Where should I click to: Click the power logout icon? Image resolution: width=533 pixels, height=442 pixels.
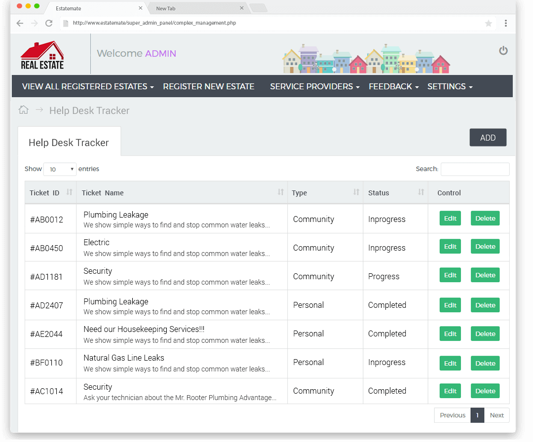503,50
